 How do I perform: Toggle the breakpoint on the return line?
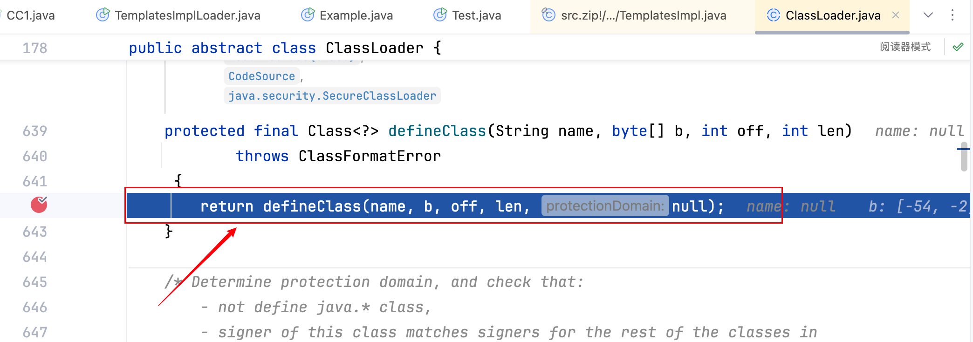(x=39, y=205)
